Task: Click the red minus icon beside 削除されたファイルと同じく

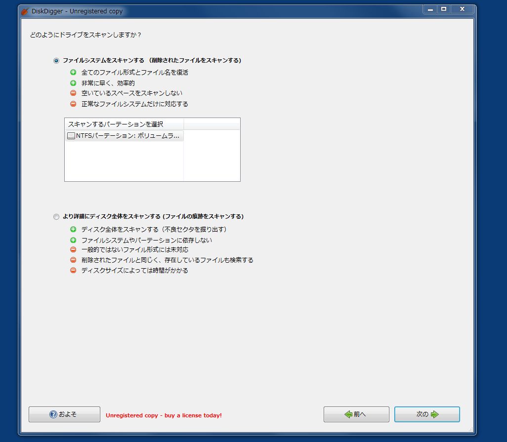Action: [x=73, y=260]
